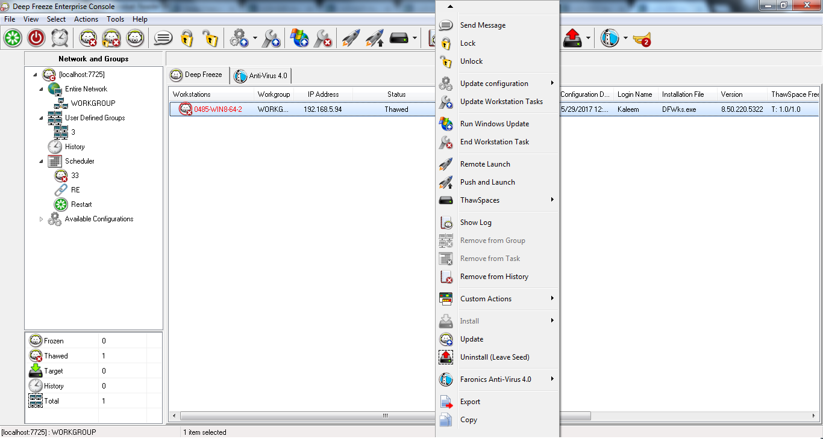Select the WORKGROUP tree item
The width and height of the screenshot is (823, 439).
click(x=93, y=103)
